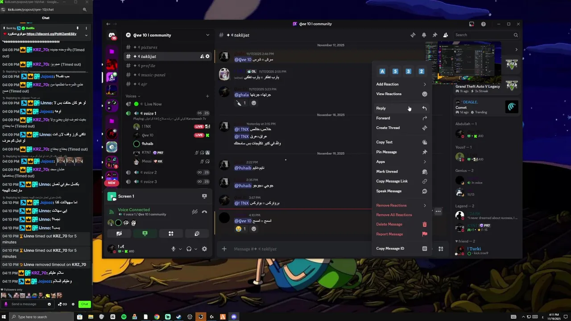Select Forward in the context menu
Image resolution: width=571 pixels, height=321 pixels.
tap(401, 118)
